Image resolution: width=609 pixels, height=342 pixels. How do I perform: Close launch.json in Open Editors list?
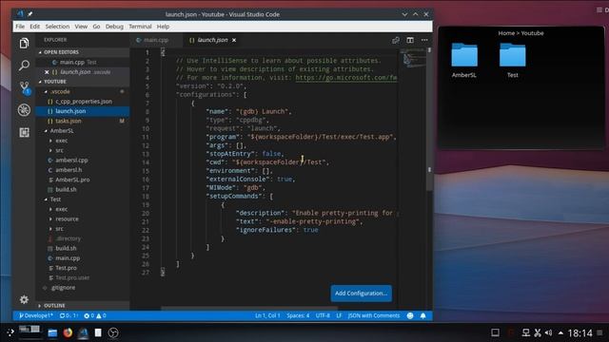click(x=47, y=72)
